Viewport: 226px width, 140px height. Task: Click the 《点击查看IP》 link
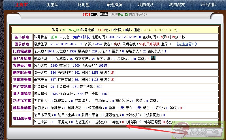tap(186, 44)
